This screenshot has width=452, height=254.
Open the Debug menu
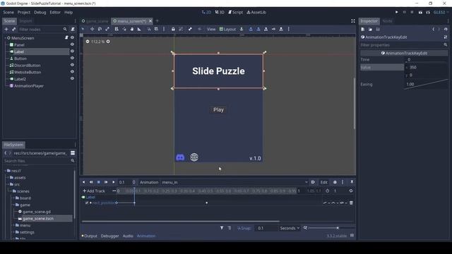(x=40, y=12)
